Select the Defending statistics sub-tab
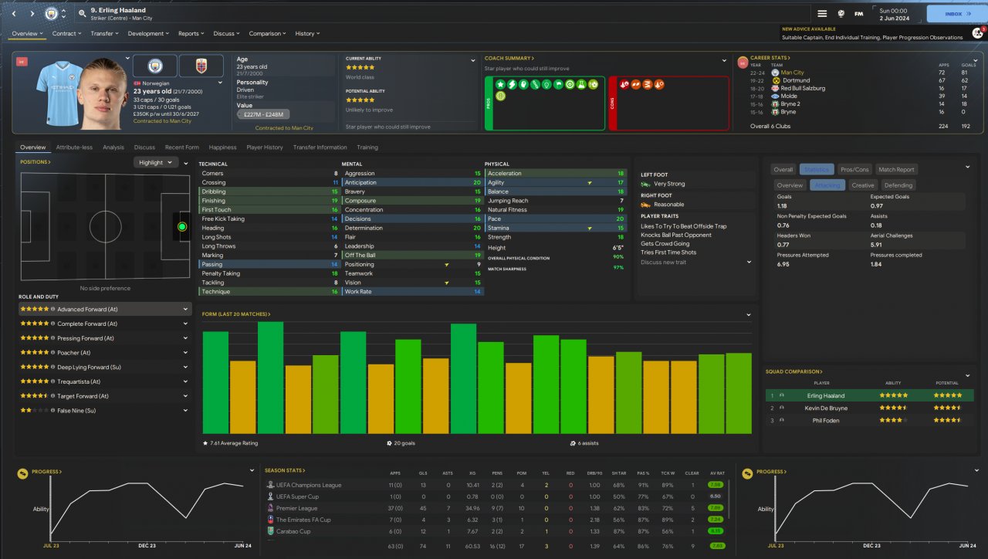988x559 pixels. pyautogui.click(x=898, y=185)
